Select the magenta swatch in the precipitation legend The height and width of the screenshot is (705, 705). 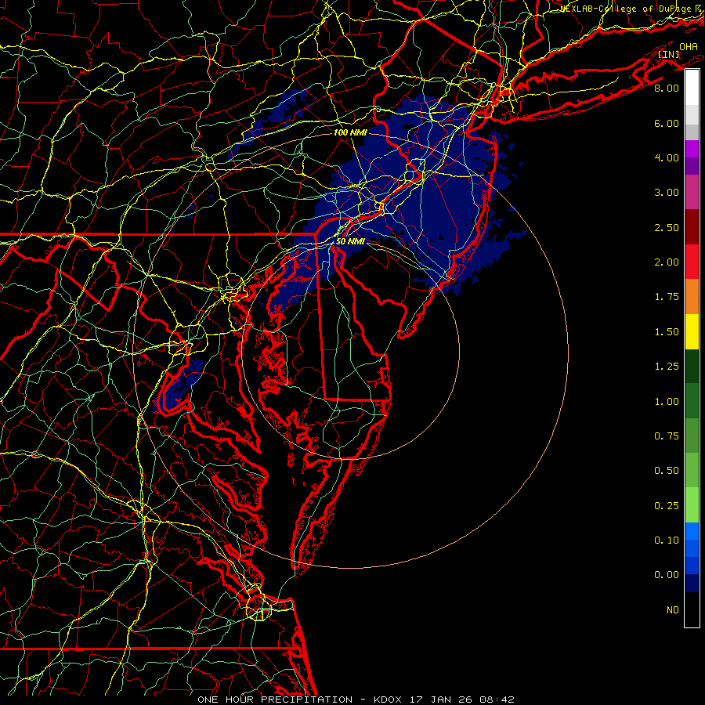pos(692,149)
